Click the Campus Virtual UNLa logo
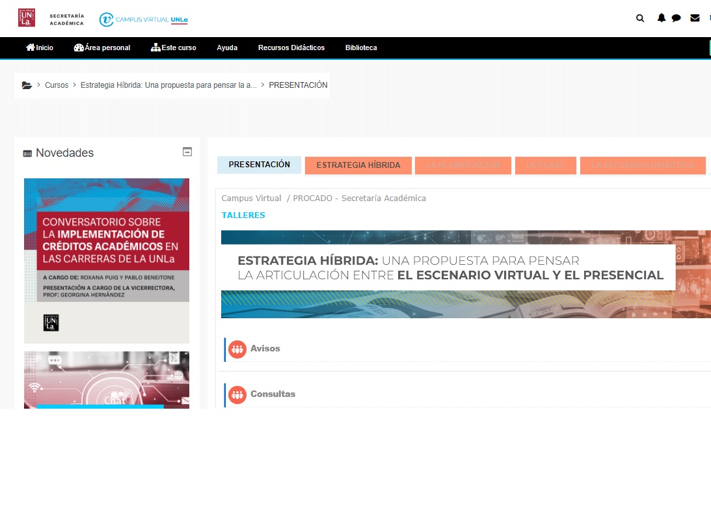This screenshot has width=711, height=518. click(x=144, y=20)
